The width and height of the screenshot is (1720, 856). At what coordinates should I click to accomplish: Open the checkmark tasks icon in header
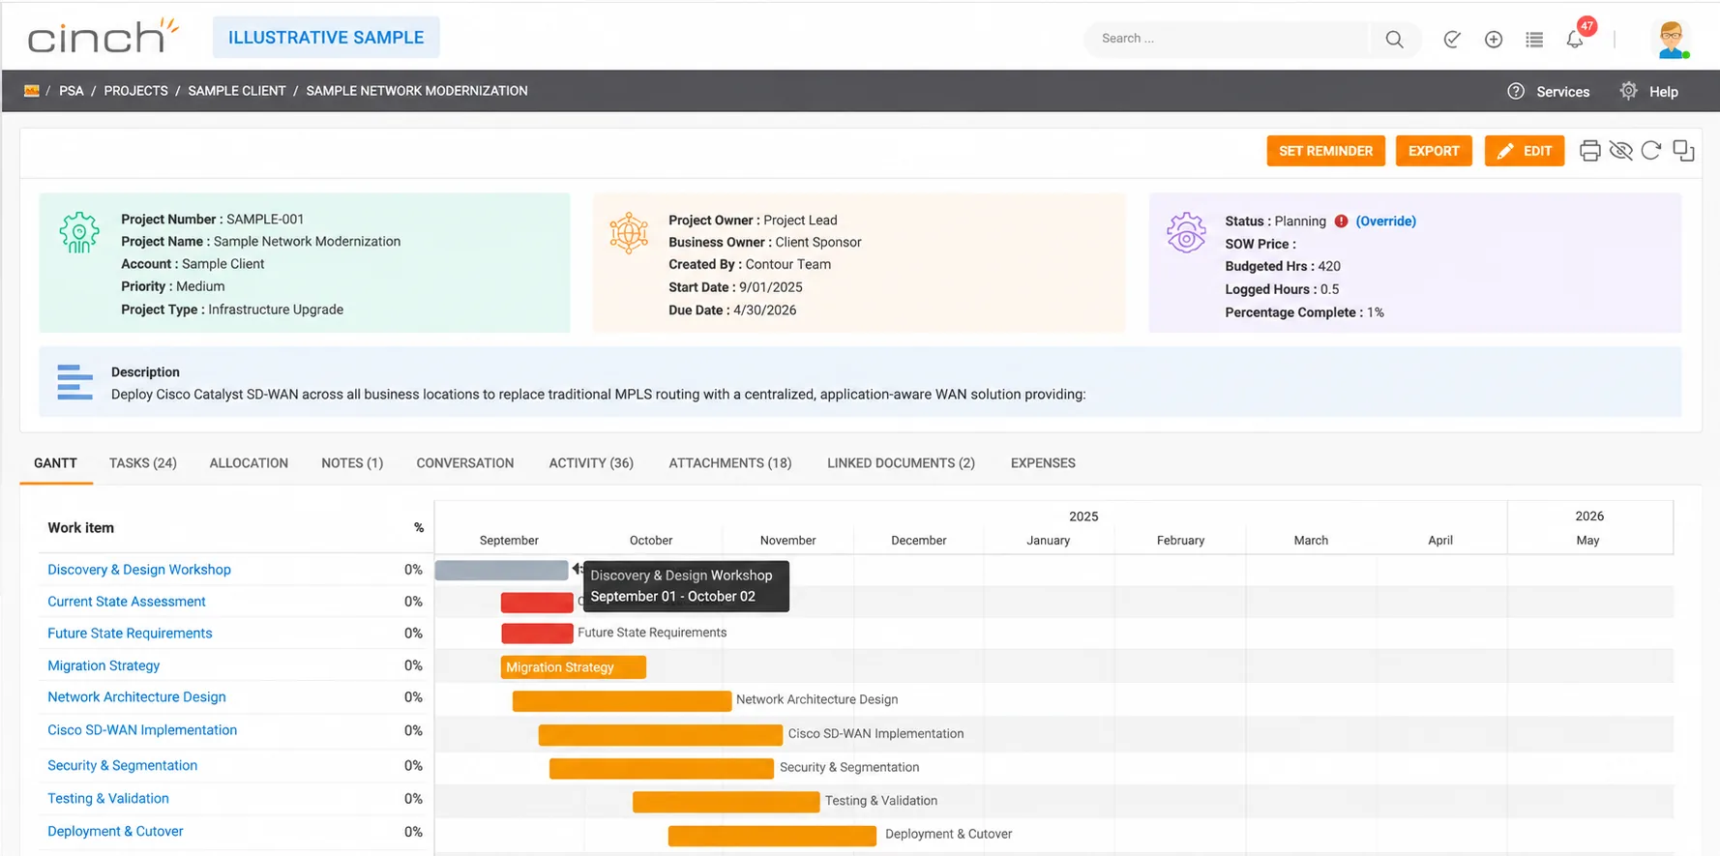coord(1452,39)
